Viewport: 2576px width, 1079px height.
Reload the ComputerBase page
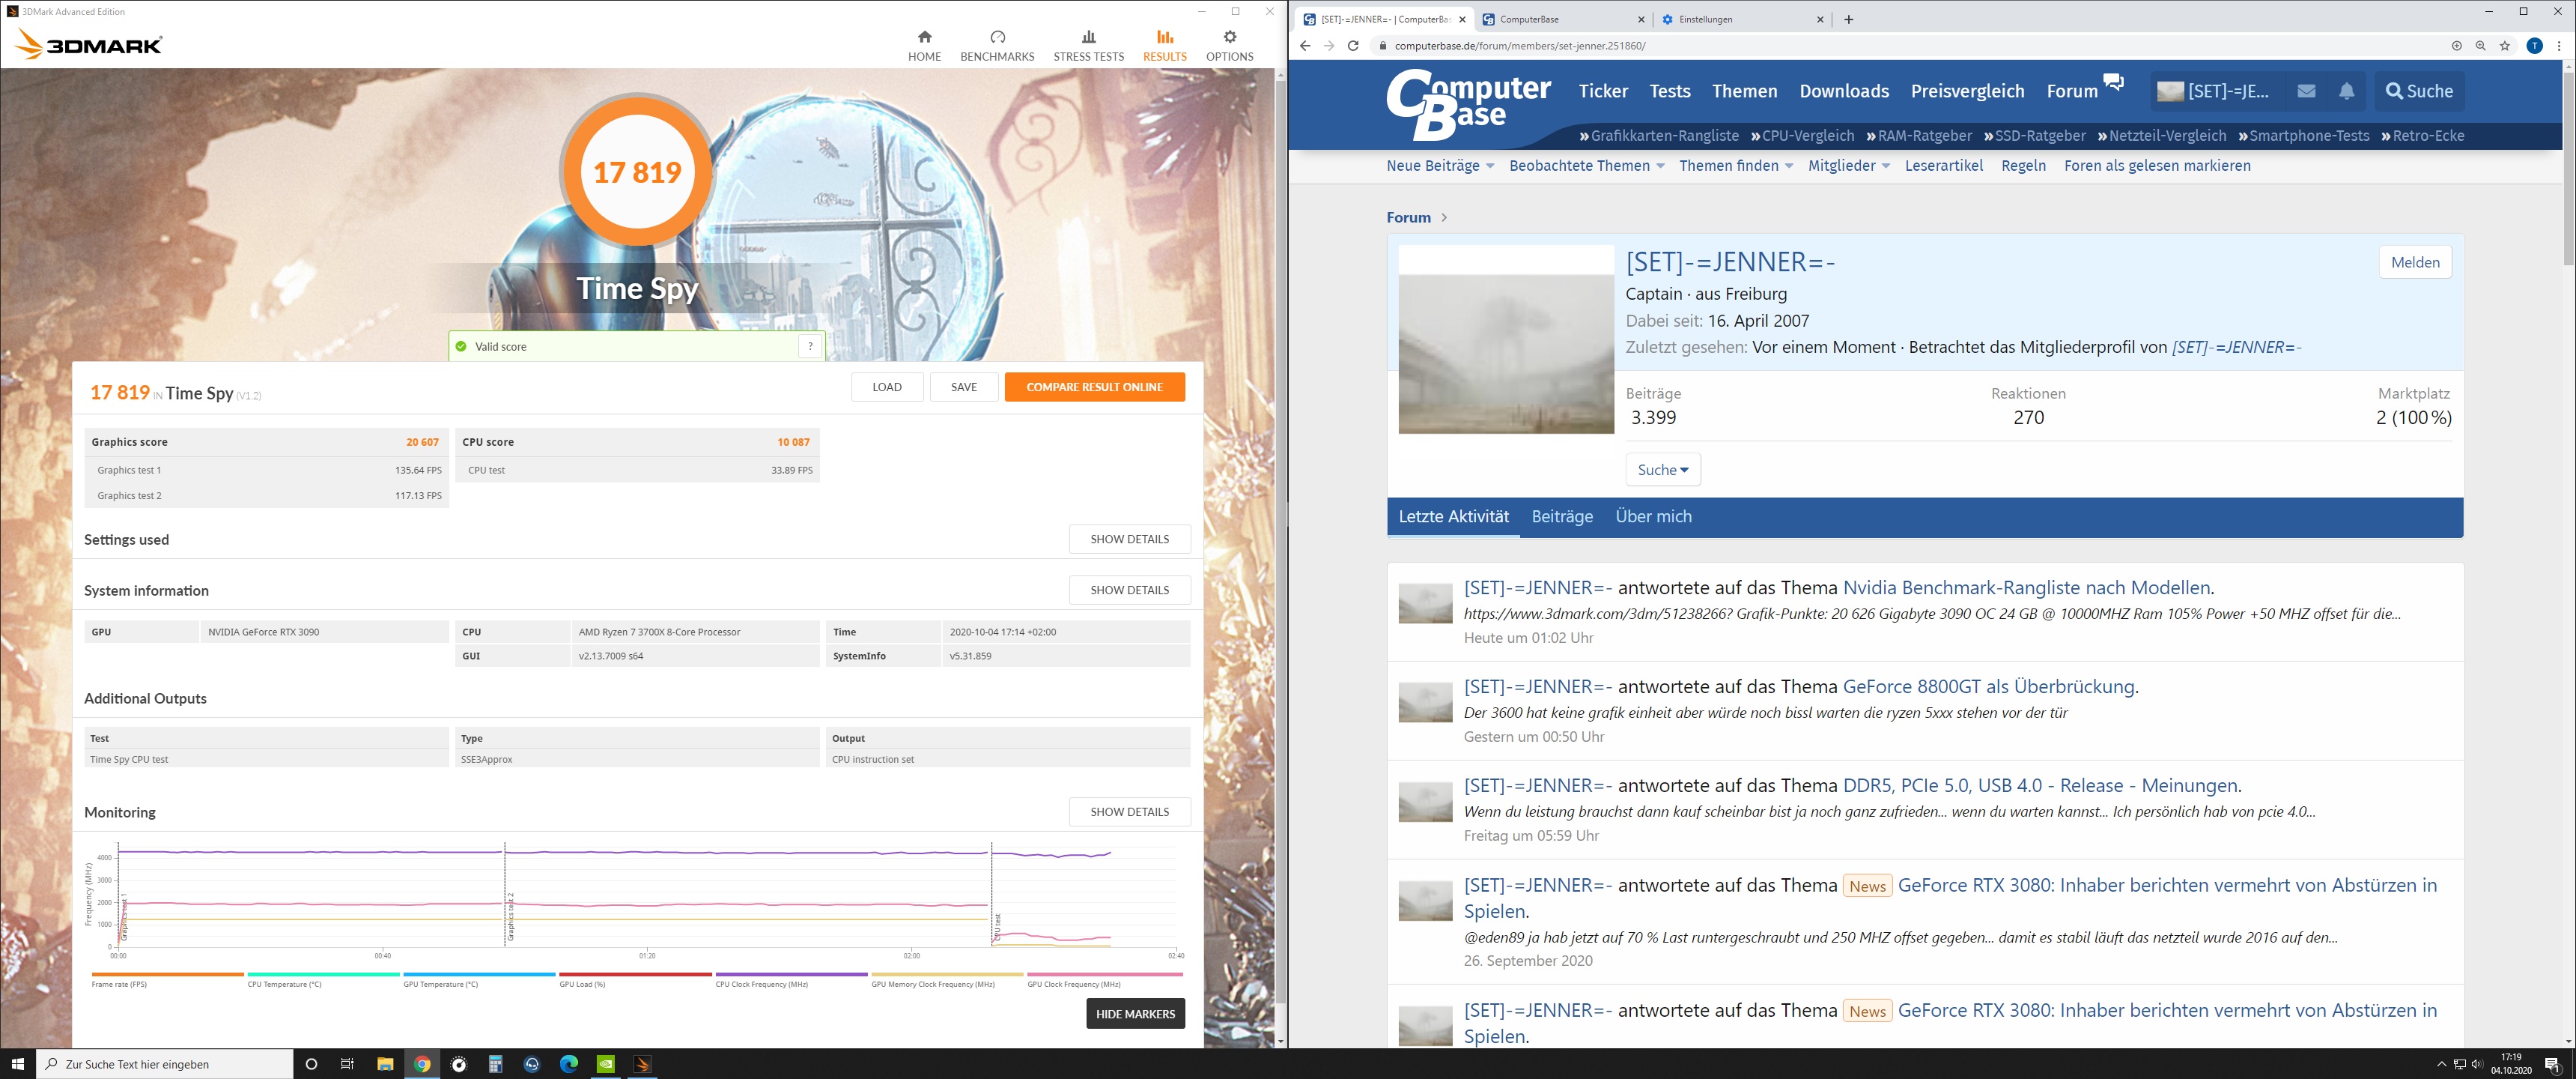[x=1353, y=46]
